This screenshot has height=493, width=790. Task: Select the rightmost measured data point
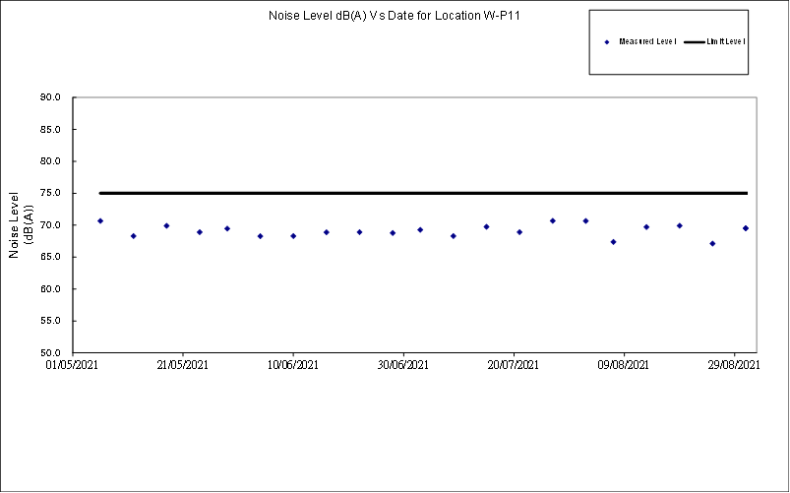click(746, 228)
